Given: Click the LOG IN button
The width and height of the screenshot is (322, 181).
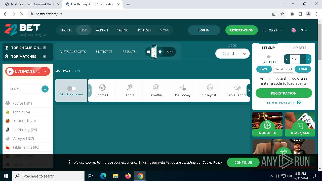Looking at the screenshot, I should 204,30.
